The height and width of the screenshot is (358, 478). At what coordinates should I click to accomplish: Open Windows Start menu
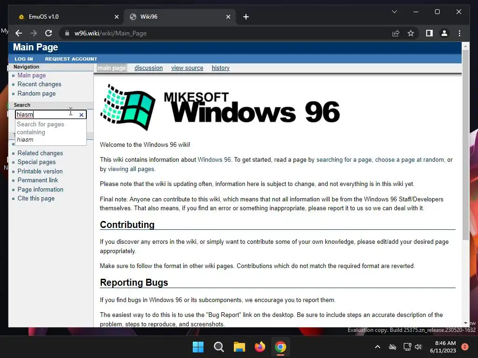coord(198,347)
